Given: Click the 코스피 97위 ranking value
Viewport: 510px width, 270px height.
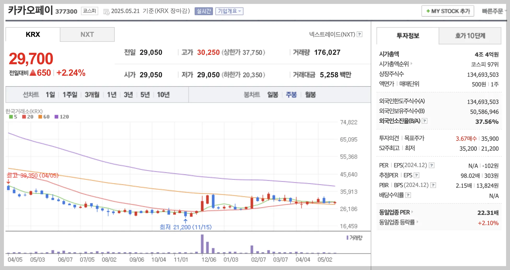Looking at the screenshot, I should [485, 64].
